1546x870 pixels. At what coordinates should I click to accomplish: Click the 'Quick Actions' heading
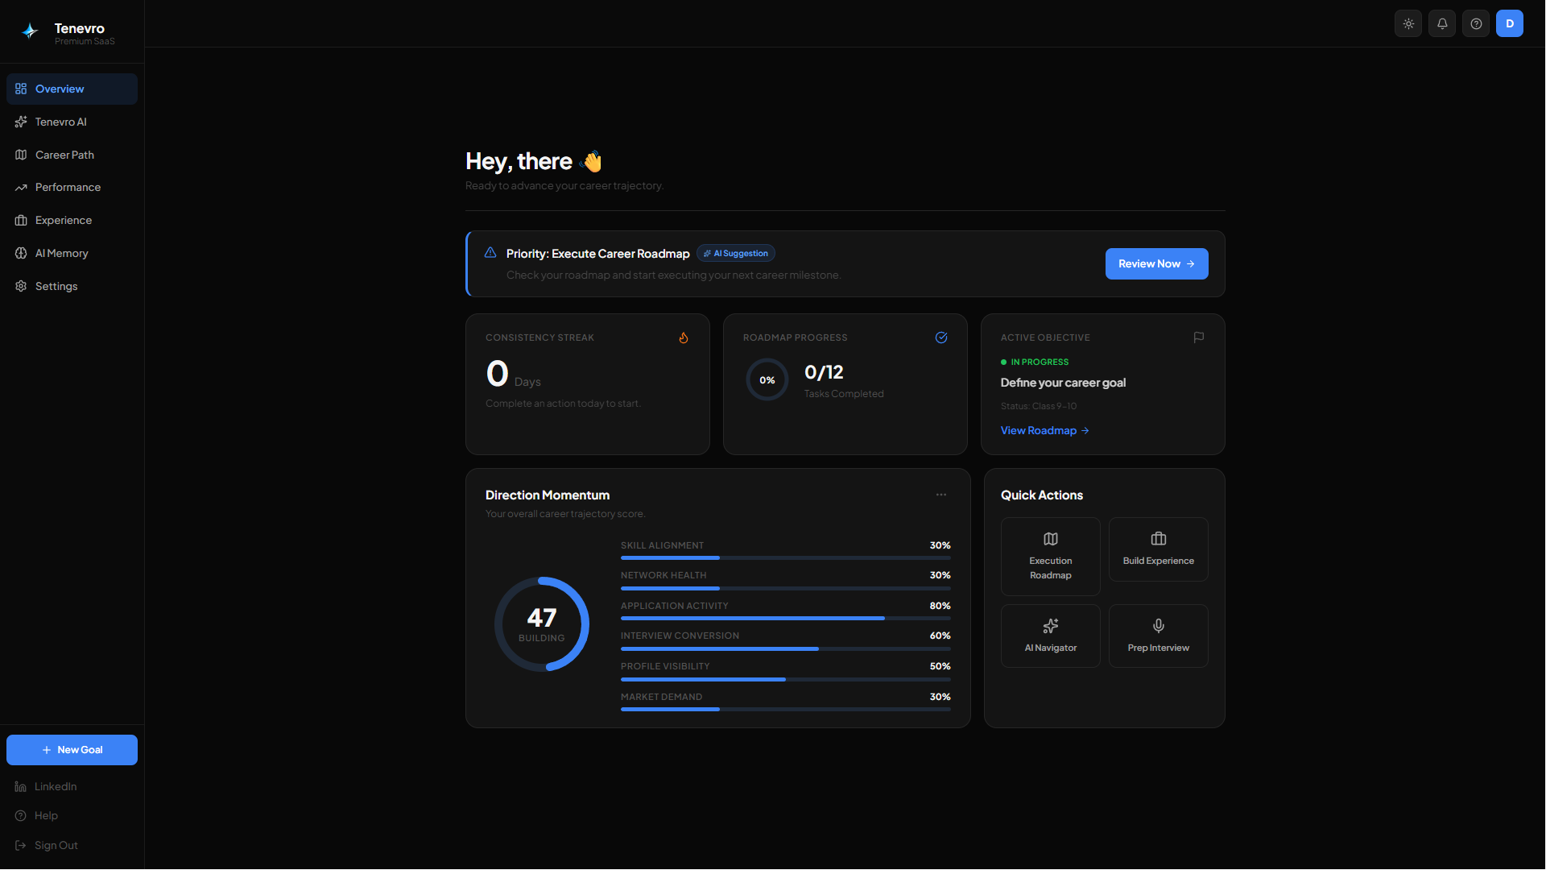point(1042,495)
